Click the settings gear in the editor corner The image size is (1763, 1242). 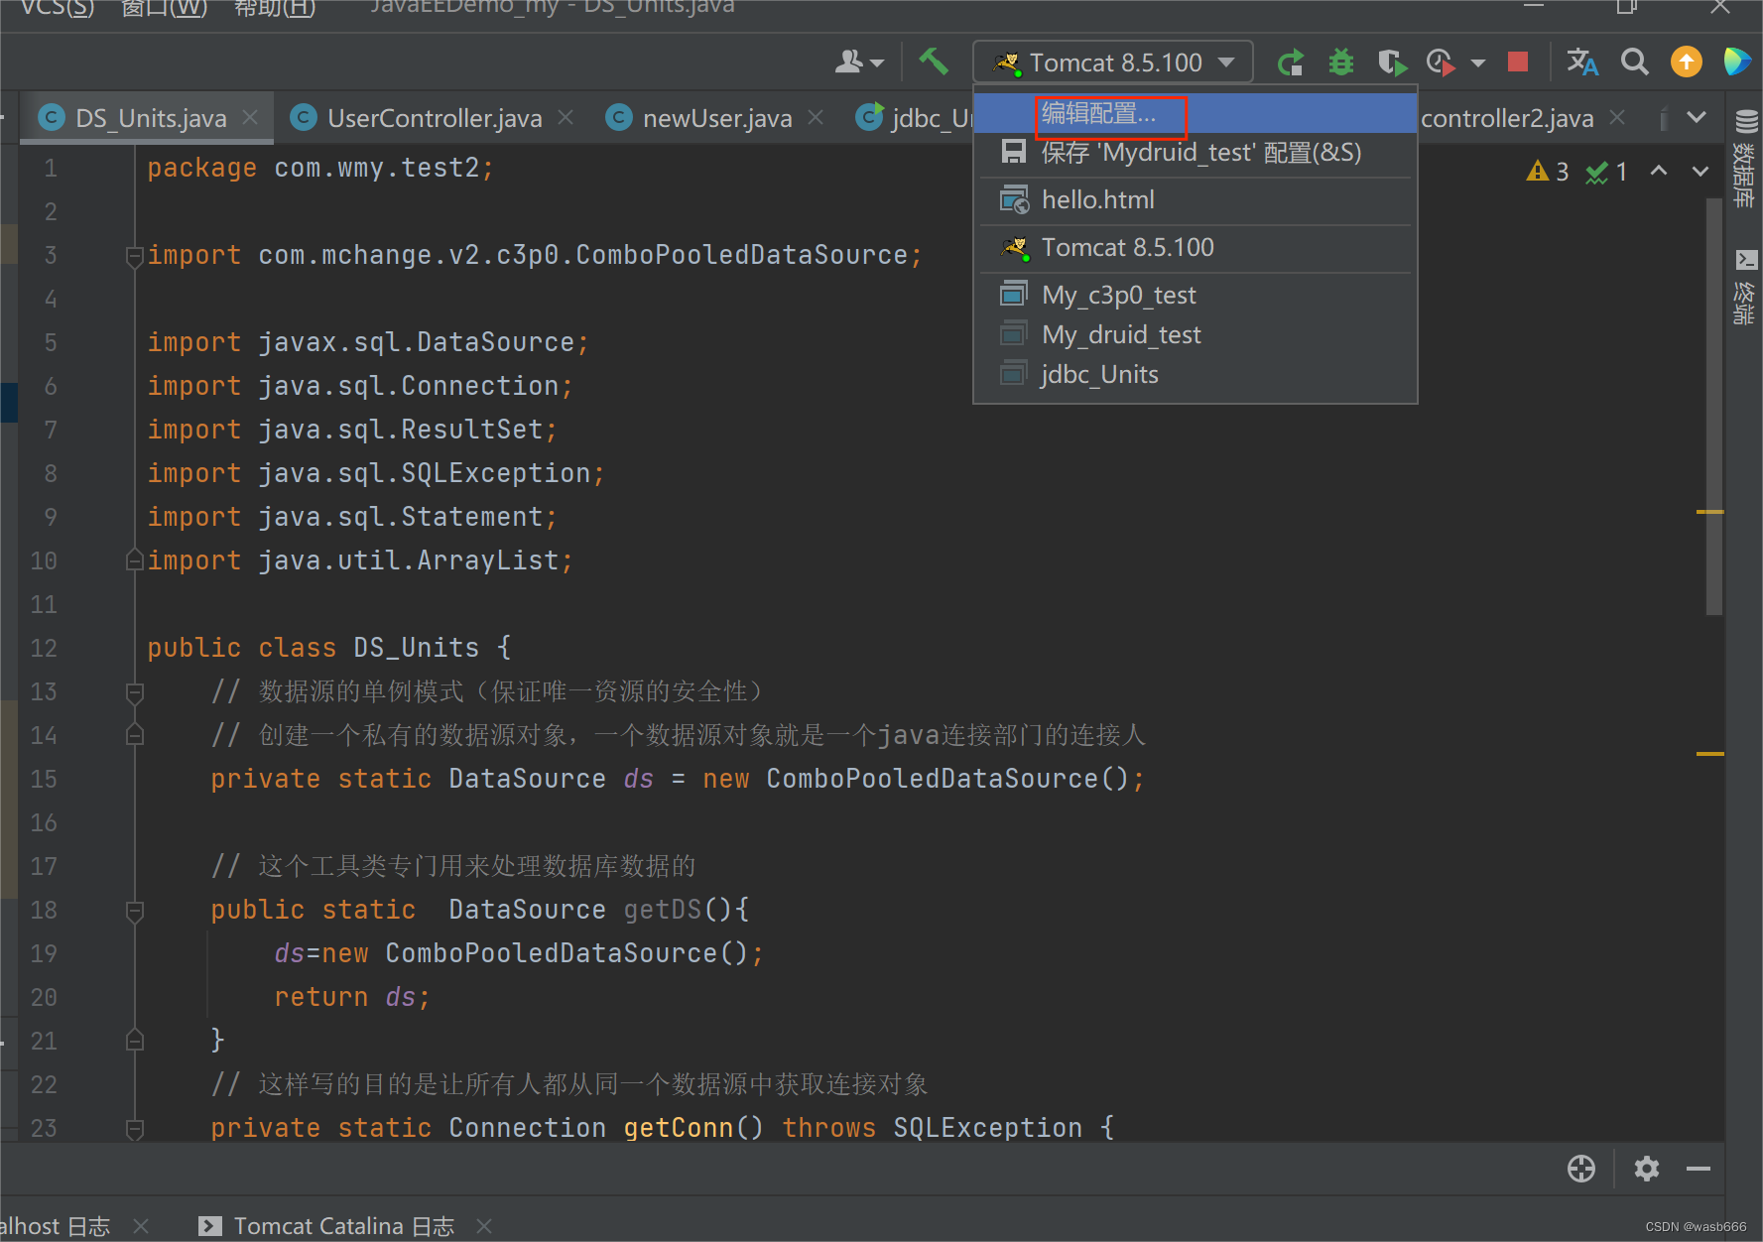pos(1646,1169)
